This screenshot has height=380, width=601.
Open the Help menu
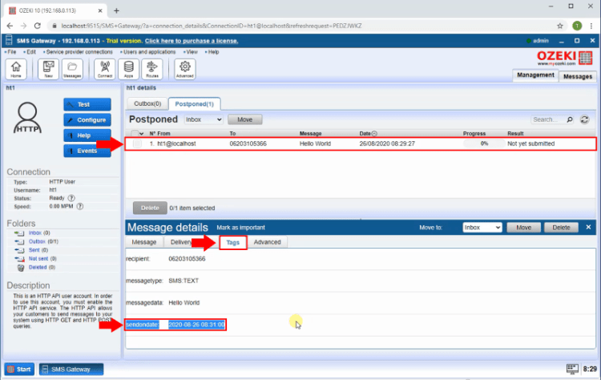213,52
